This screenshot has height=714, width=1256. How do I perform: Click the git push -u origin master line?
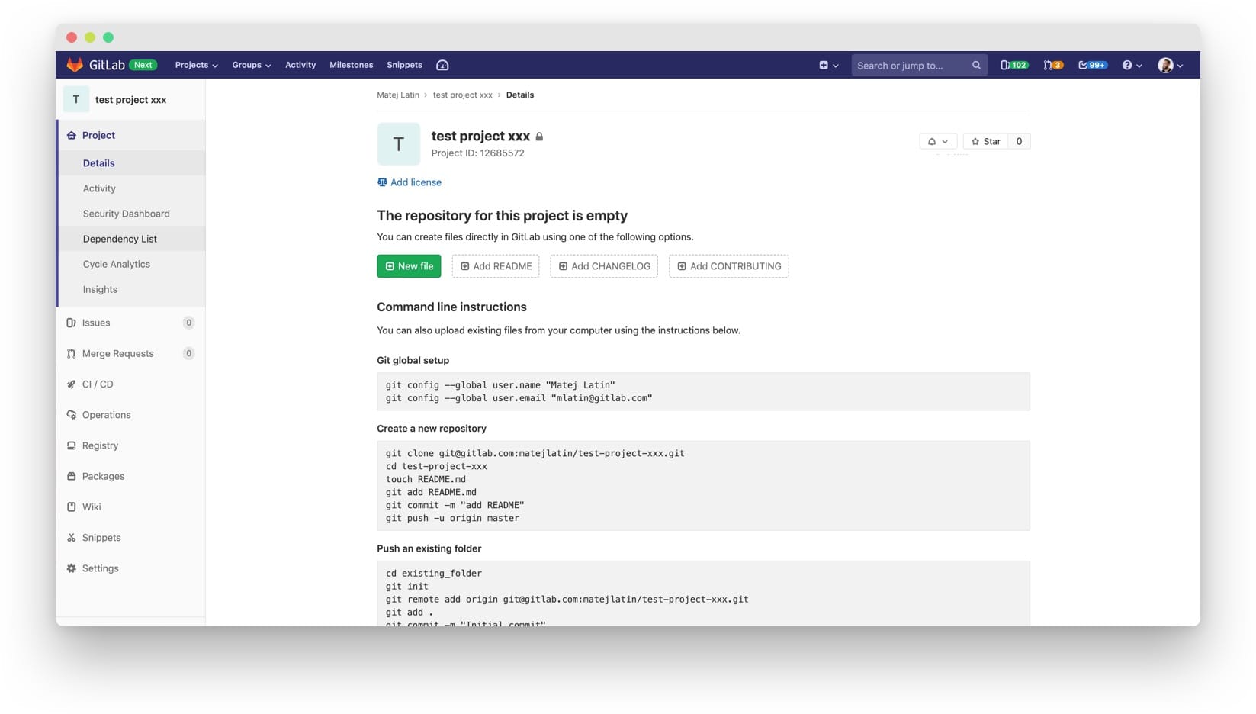(452, 518)
